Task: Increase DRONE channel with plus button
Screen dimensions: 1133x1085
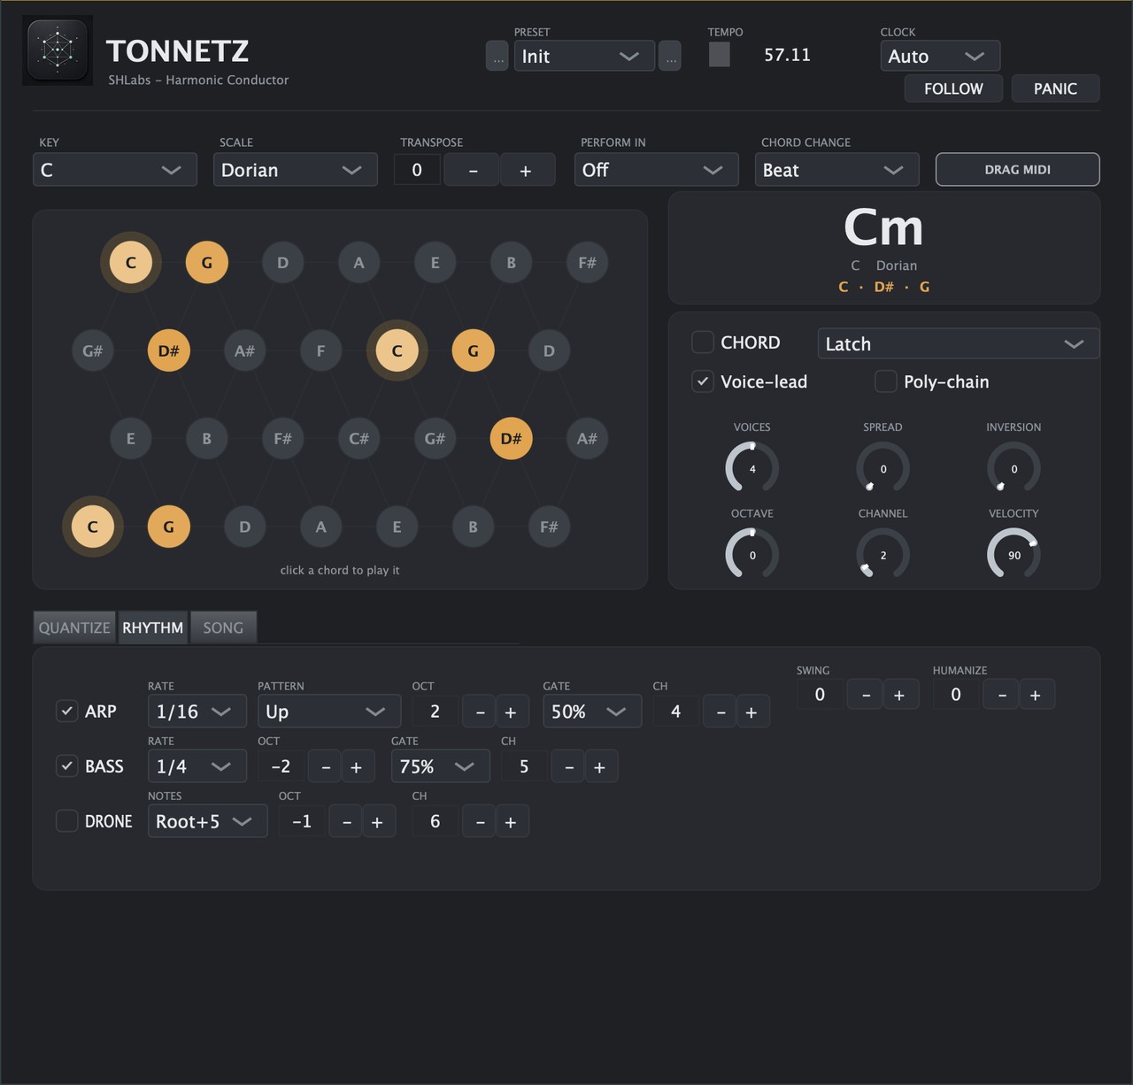Action: pyautogui.click(x=511, y=821)
